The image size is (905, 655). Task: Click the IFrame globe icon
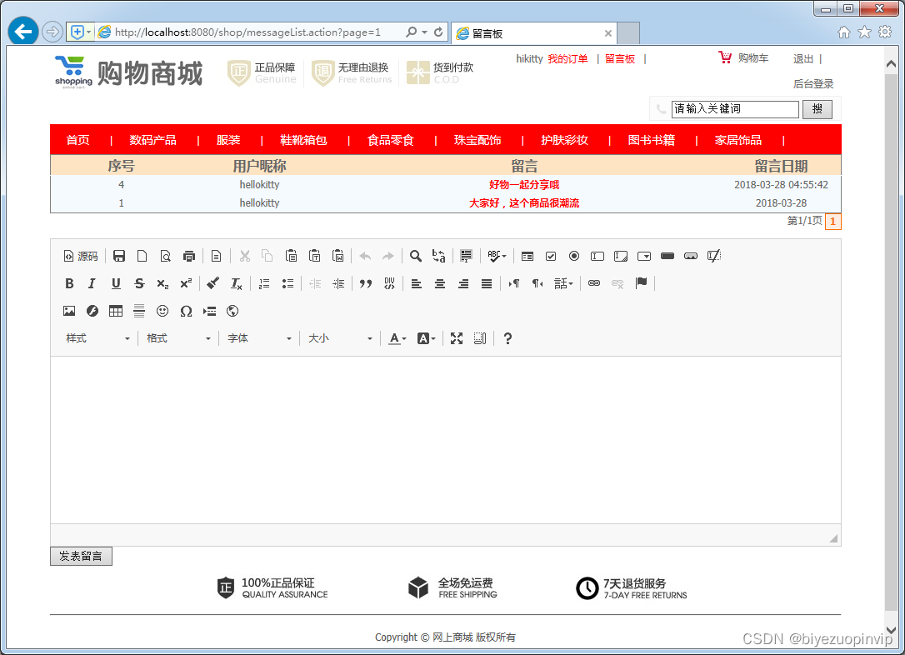tap(232, 311)
